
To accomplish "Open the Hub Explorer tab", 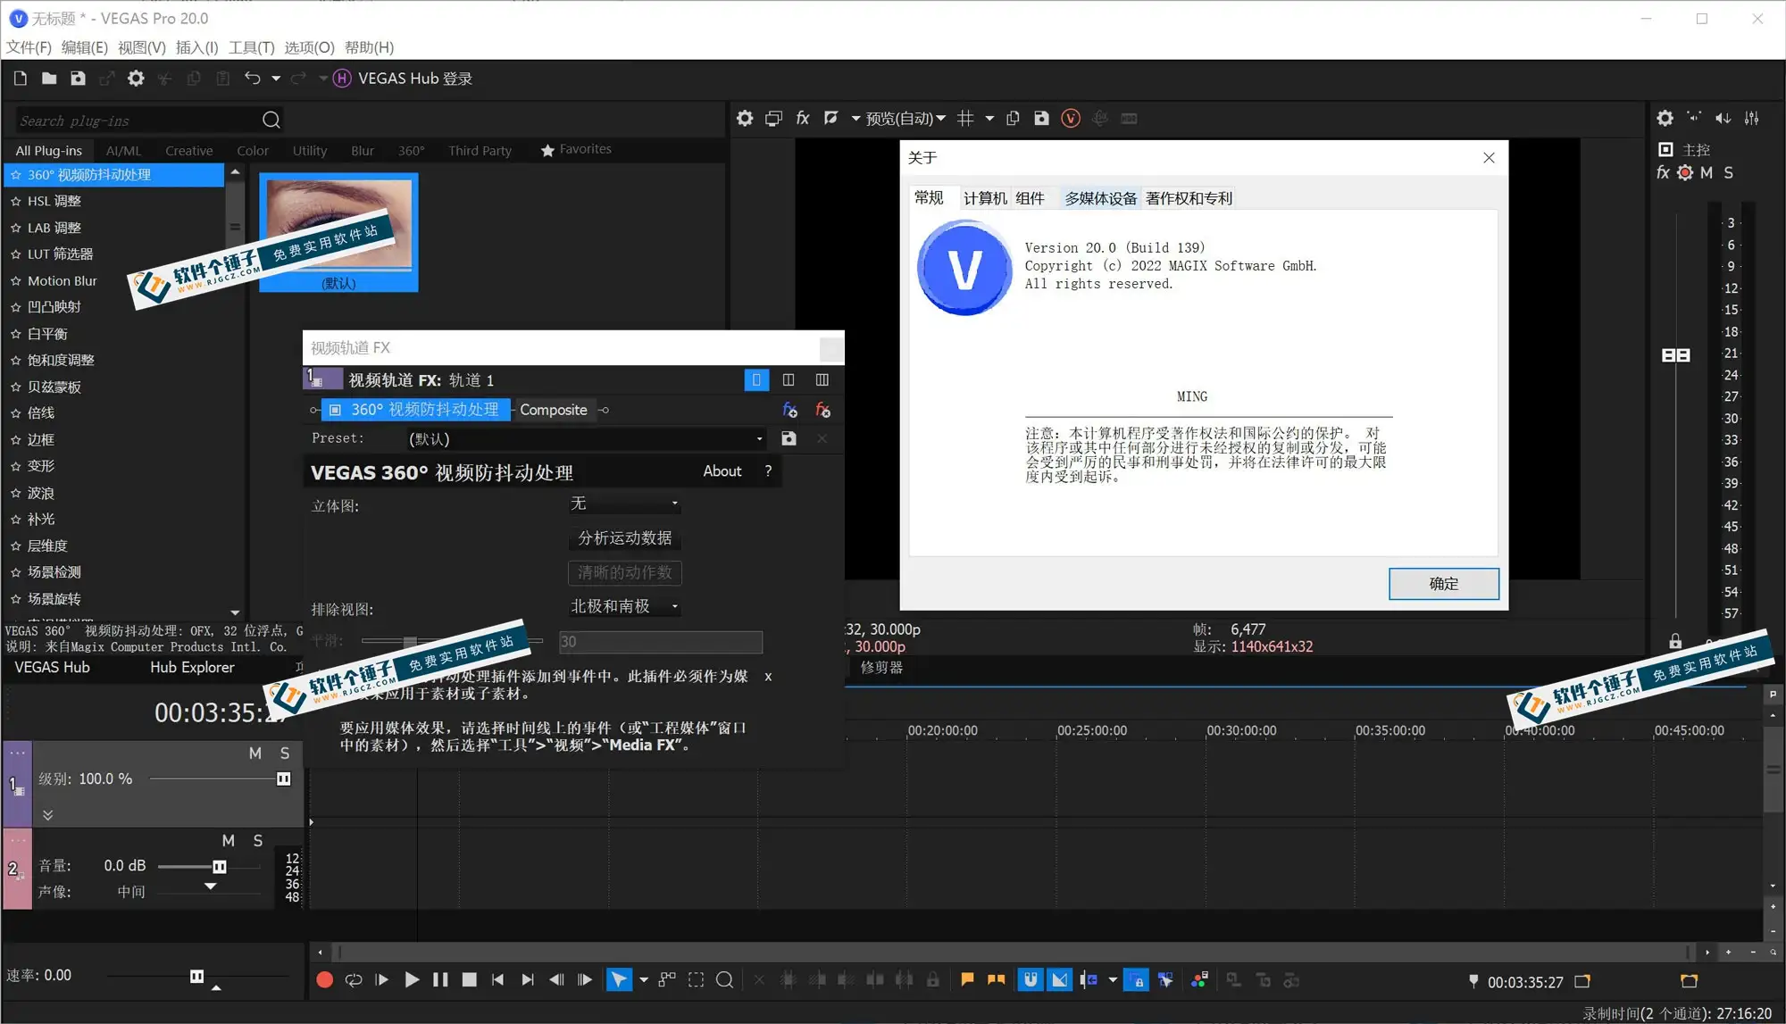I will pyautogui.click(x=192, y=667).
